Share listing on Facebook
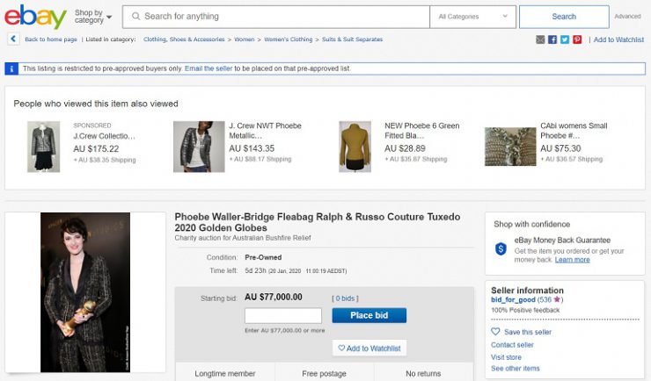Screen dimensions: 651x381 (x=552, y=40)
